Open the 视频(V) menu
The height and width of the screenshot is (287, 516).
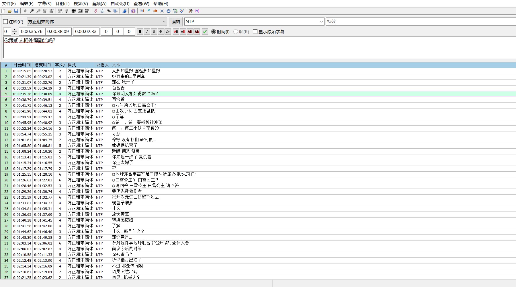(81, 4)
